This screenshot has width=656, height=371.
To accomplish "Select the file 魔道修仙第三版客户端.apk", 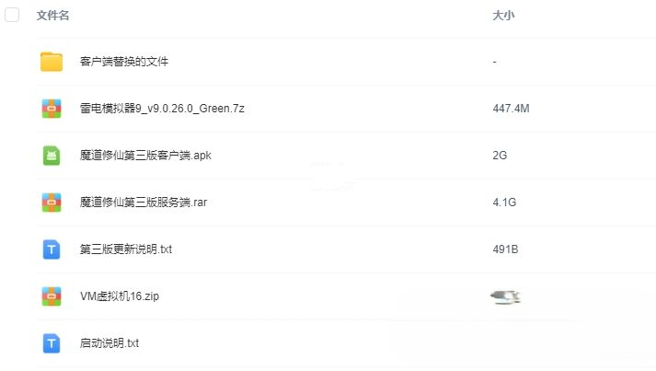I will click(145, 156).
